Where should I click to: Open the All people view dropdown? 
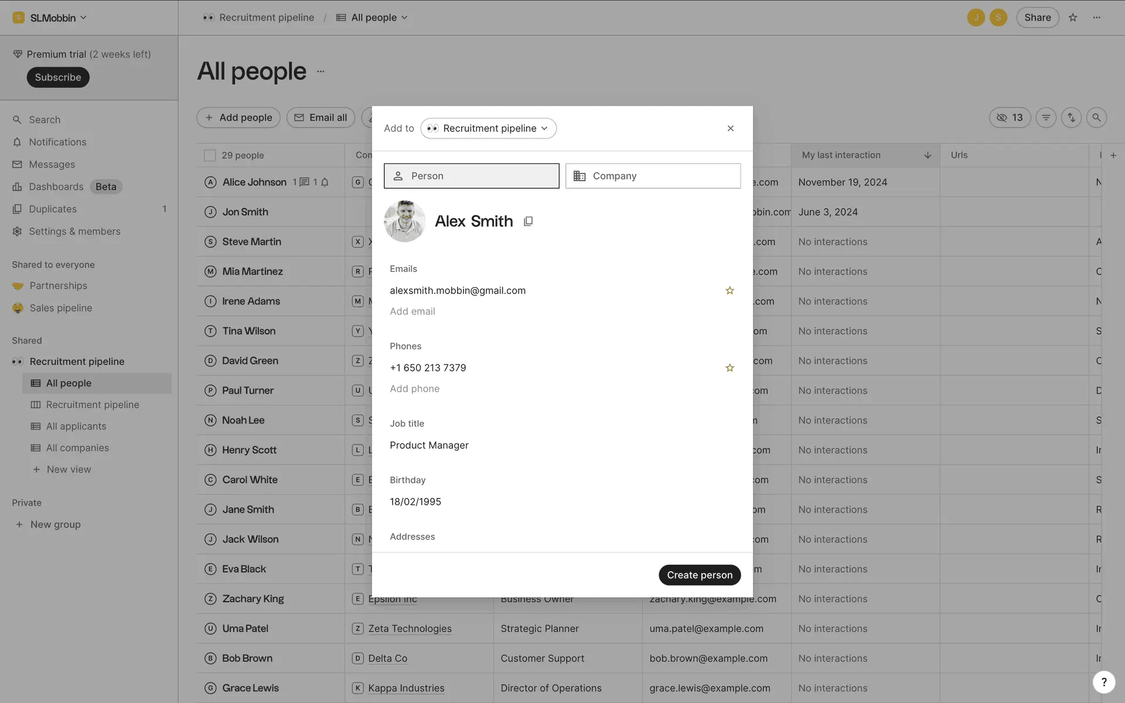pos(373,18)
